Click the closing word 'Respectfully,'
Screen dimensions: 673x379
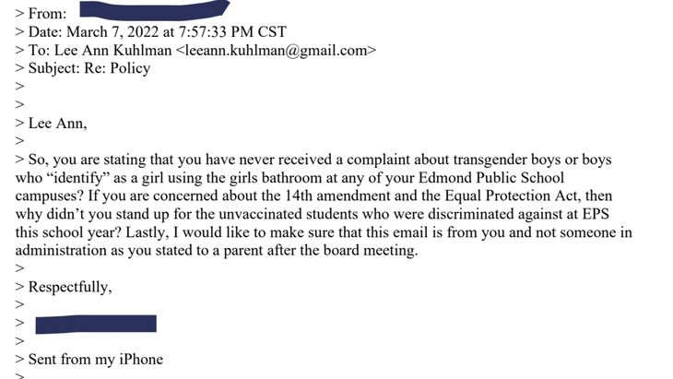click(x=70, y=287)
